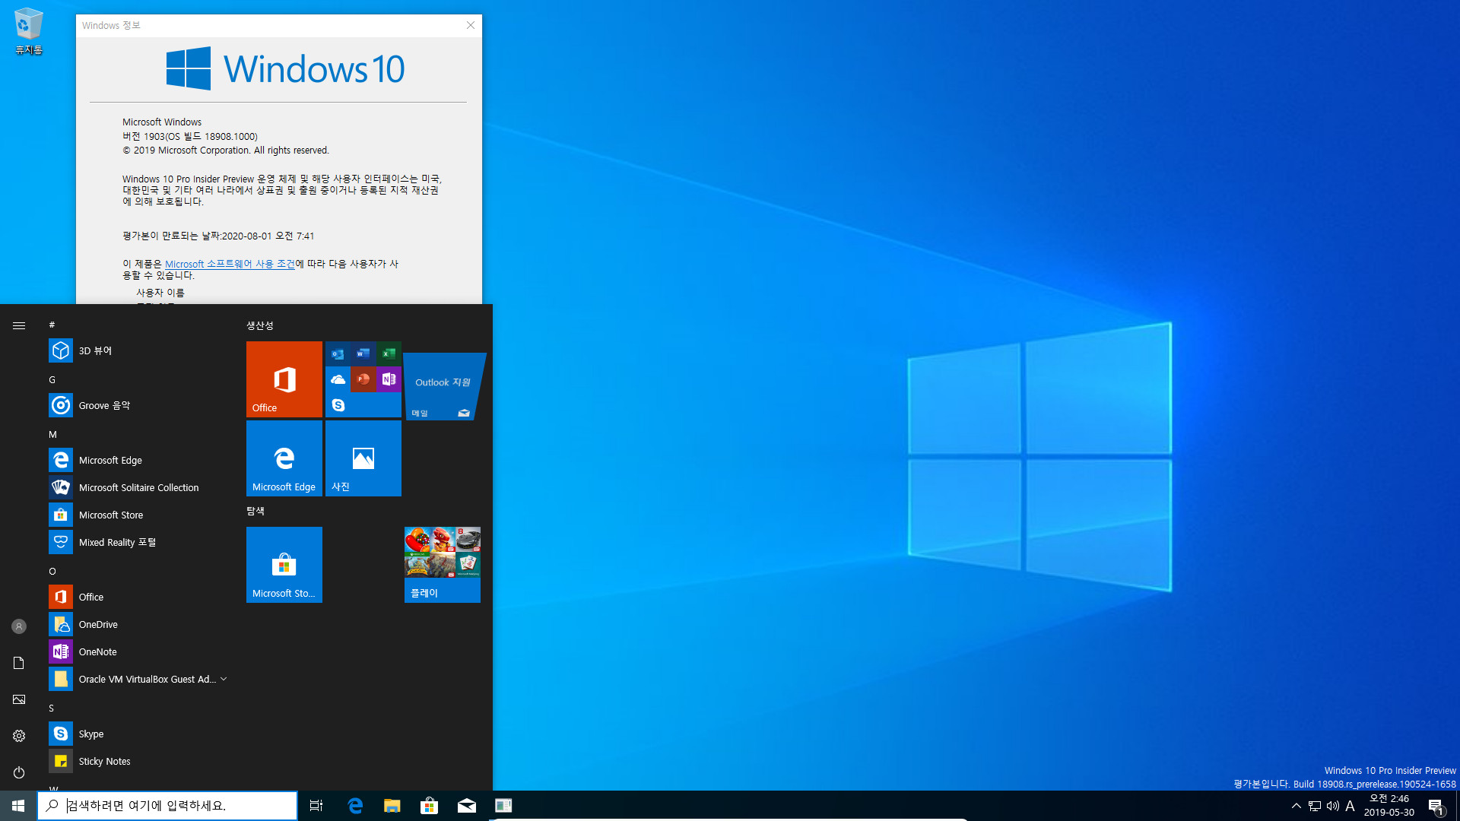Open PowerPoint icon in Office tile group
Image resolution: width=1460 pixels, height=821 pixels.
(x=363, y=379)
